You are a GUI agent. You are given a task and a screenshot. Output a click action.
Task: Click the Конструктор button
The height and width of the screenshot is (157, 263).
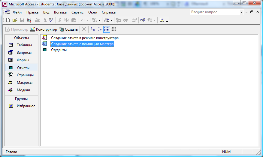pos(44,29)
